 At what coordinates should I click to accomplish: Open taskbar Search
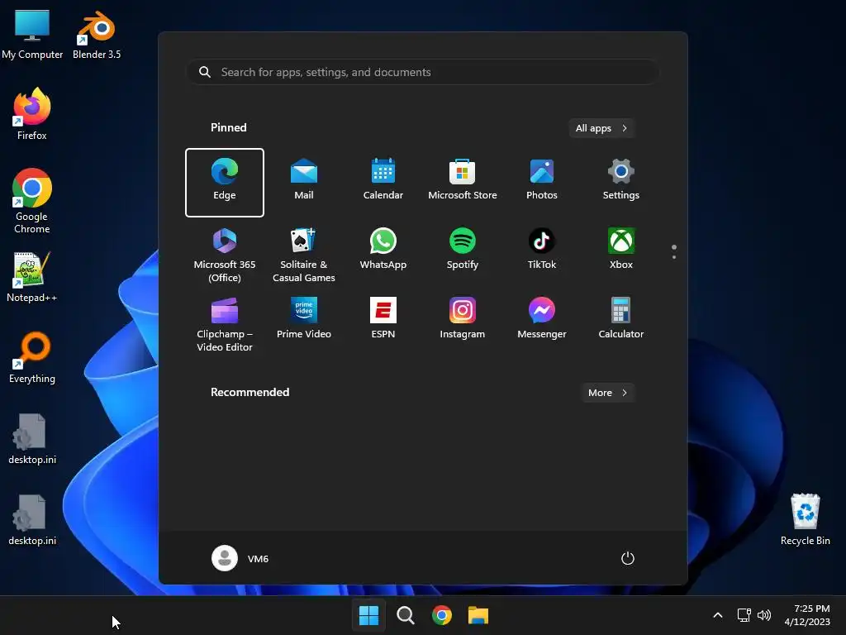[x=405, y=615]
